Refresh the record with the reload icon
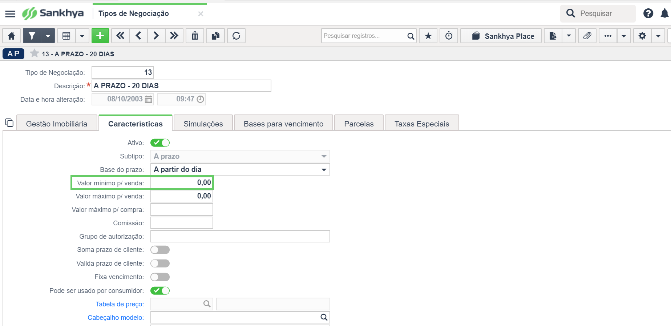The height and width of the screenshot is (326, 671). pyautogui.click(x=237, y=36)
